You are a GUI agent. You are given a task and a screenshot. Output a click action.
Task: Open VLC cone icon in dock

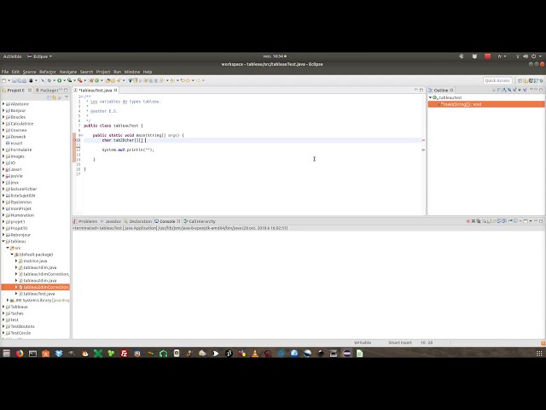[x=255, y=354]
